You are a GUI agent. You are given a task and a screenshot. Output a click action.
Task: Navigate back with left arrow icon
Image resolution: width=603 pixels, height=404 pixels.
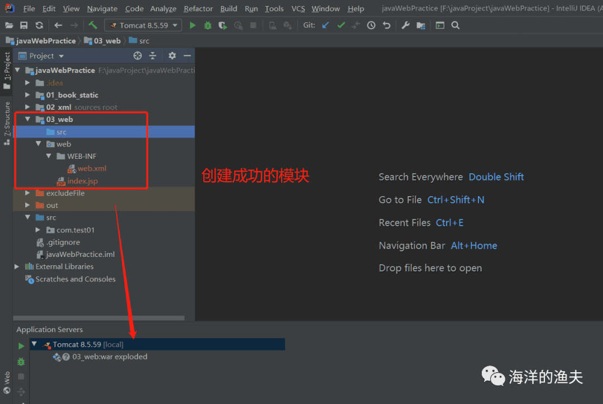pos(59,25)
